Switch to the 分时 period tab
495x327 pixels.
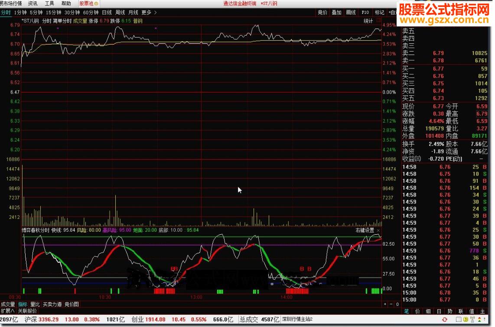point(6,13)
